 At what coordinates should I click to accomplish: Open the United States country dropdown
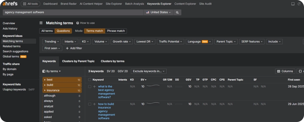coord(158,12)
